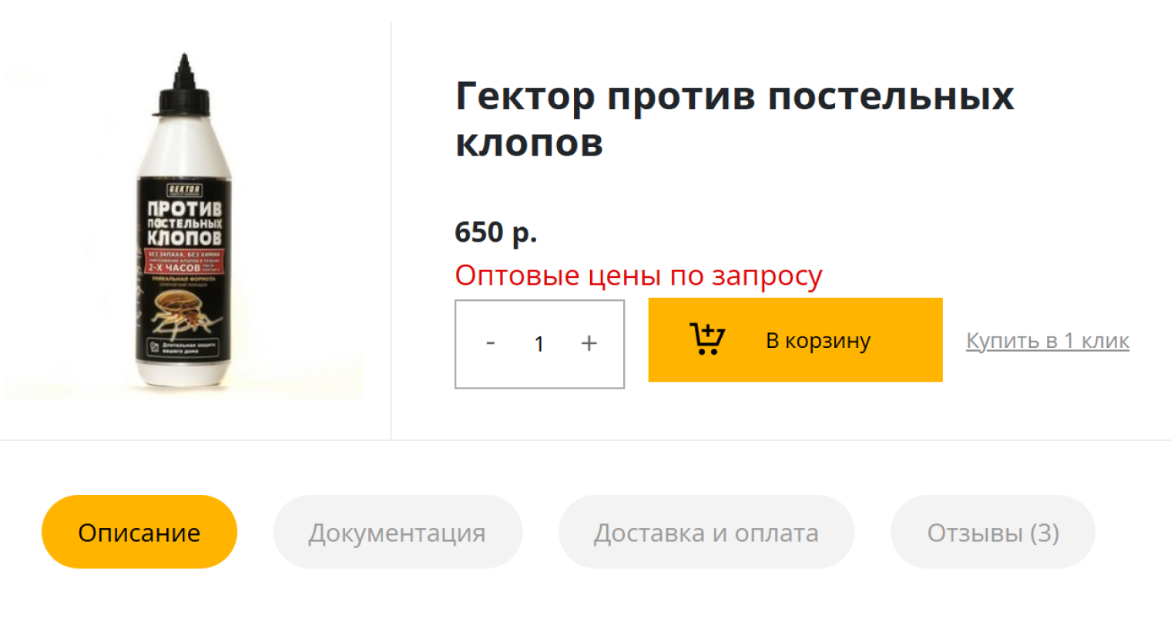Switch to the 'Документация' tab
Viewport: 1171px width, 625px height.
[x=398, y=531]
